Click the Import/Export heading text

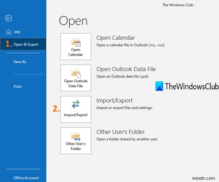pos(114,101)
